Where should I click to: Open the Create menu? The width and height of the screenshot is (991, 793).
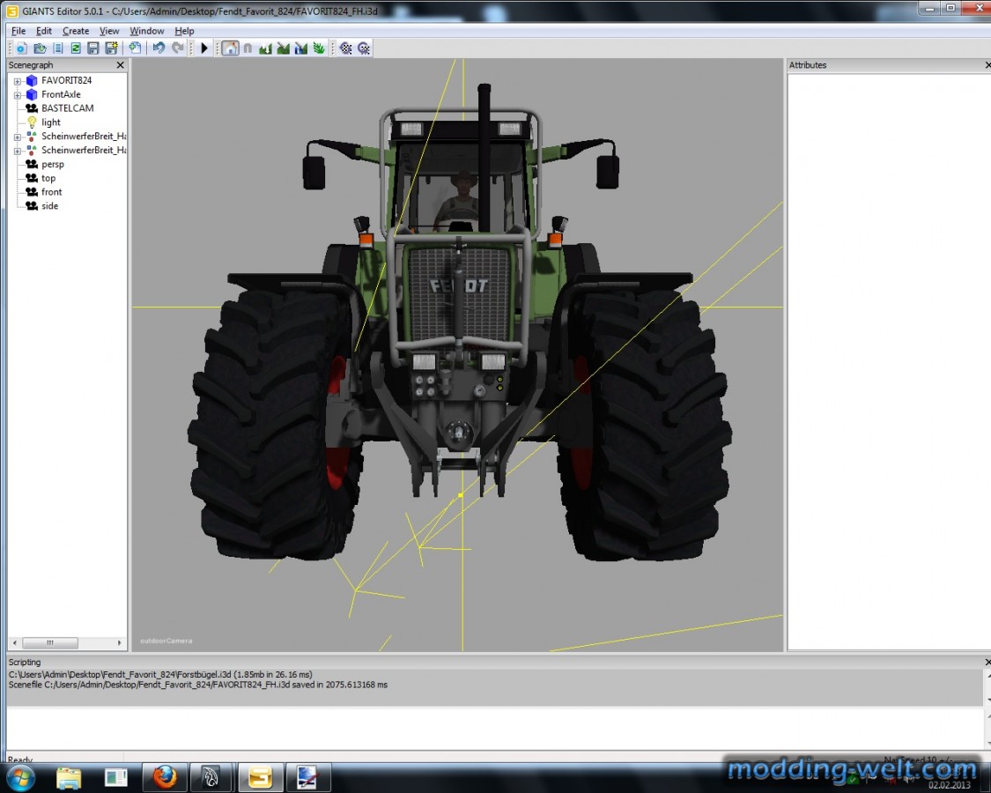[x=75, y=30]
